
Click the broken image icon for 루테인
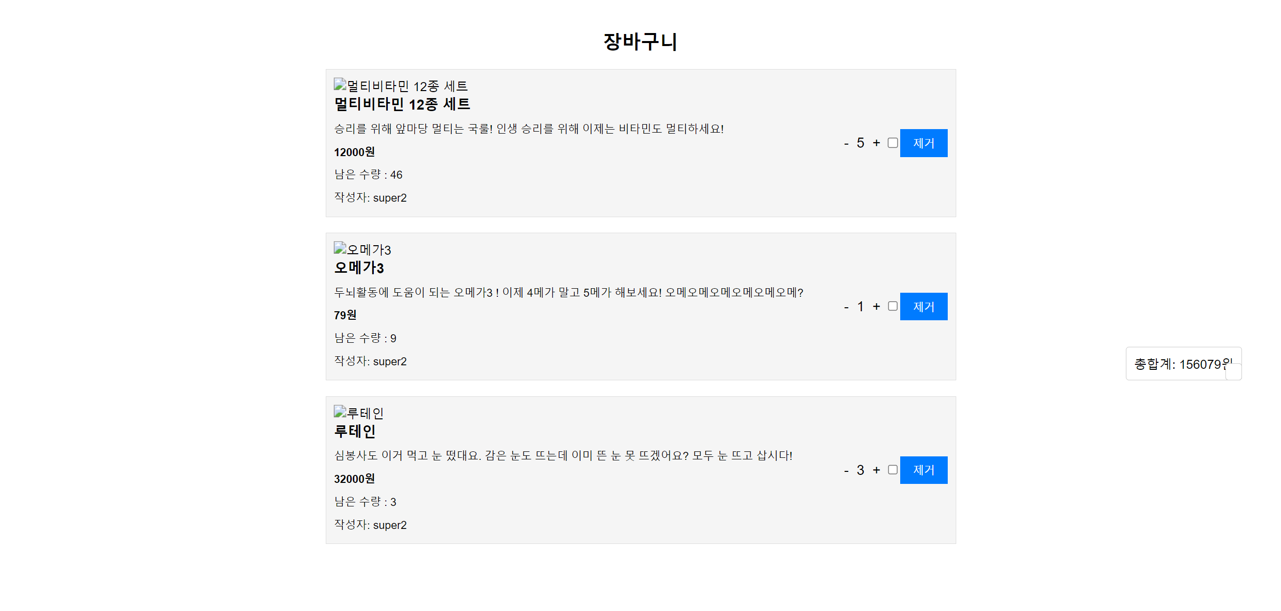[x=340, y=412]
